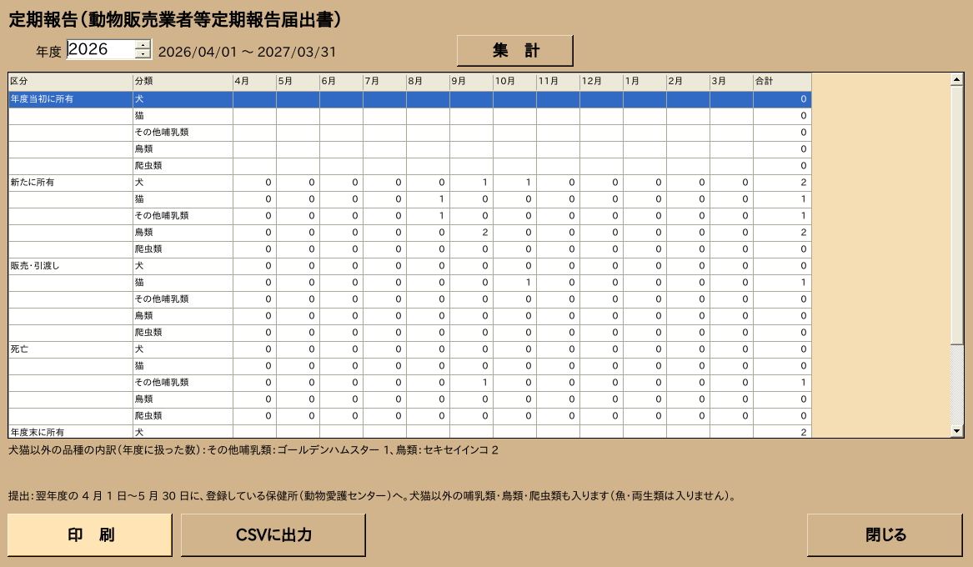Select the 新たに所有 row label
Image resolution: width=973 pixels, height=567 pixels.
71,183
